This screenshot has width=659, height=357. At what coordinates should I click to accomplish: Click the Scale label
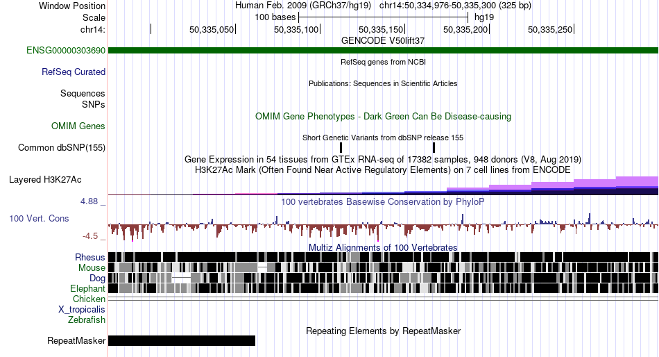click(x=94, y=17)
